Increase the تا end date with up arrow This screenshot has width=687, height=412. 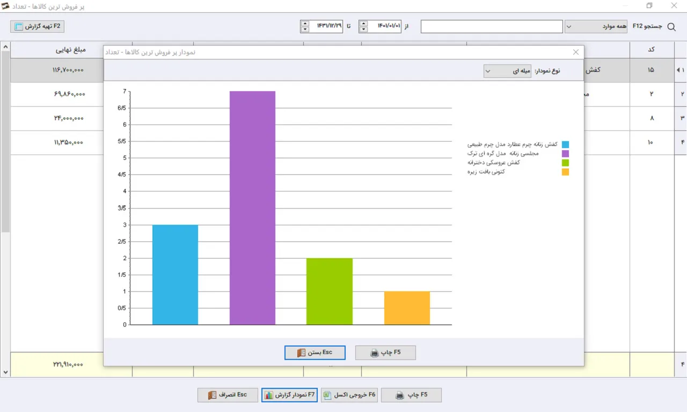point(305,23)
